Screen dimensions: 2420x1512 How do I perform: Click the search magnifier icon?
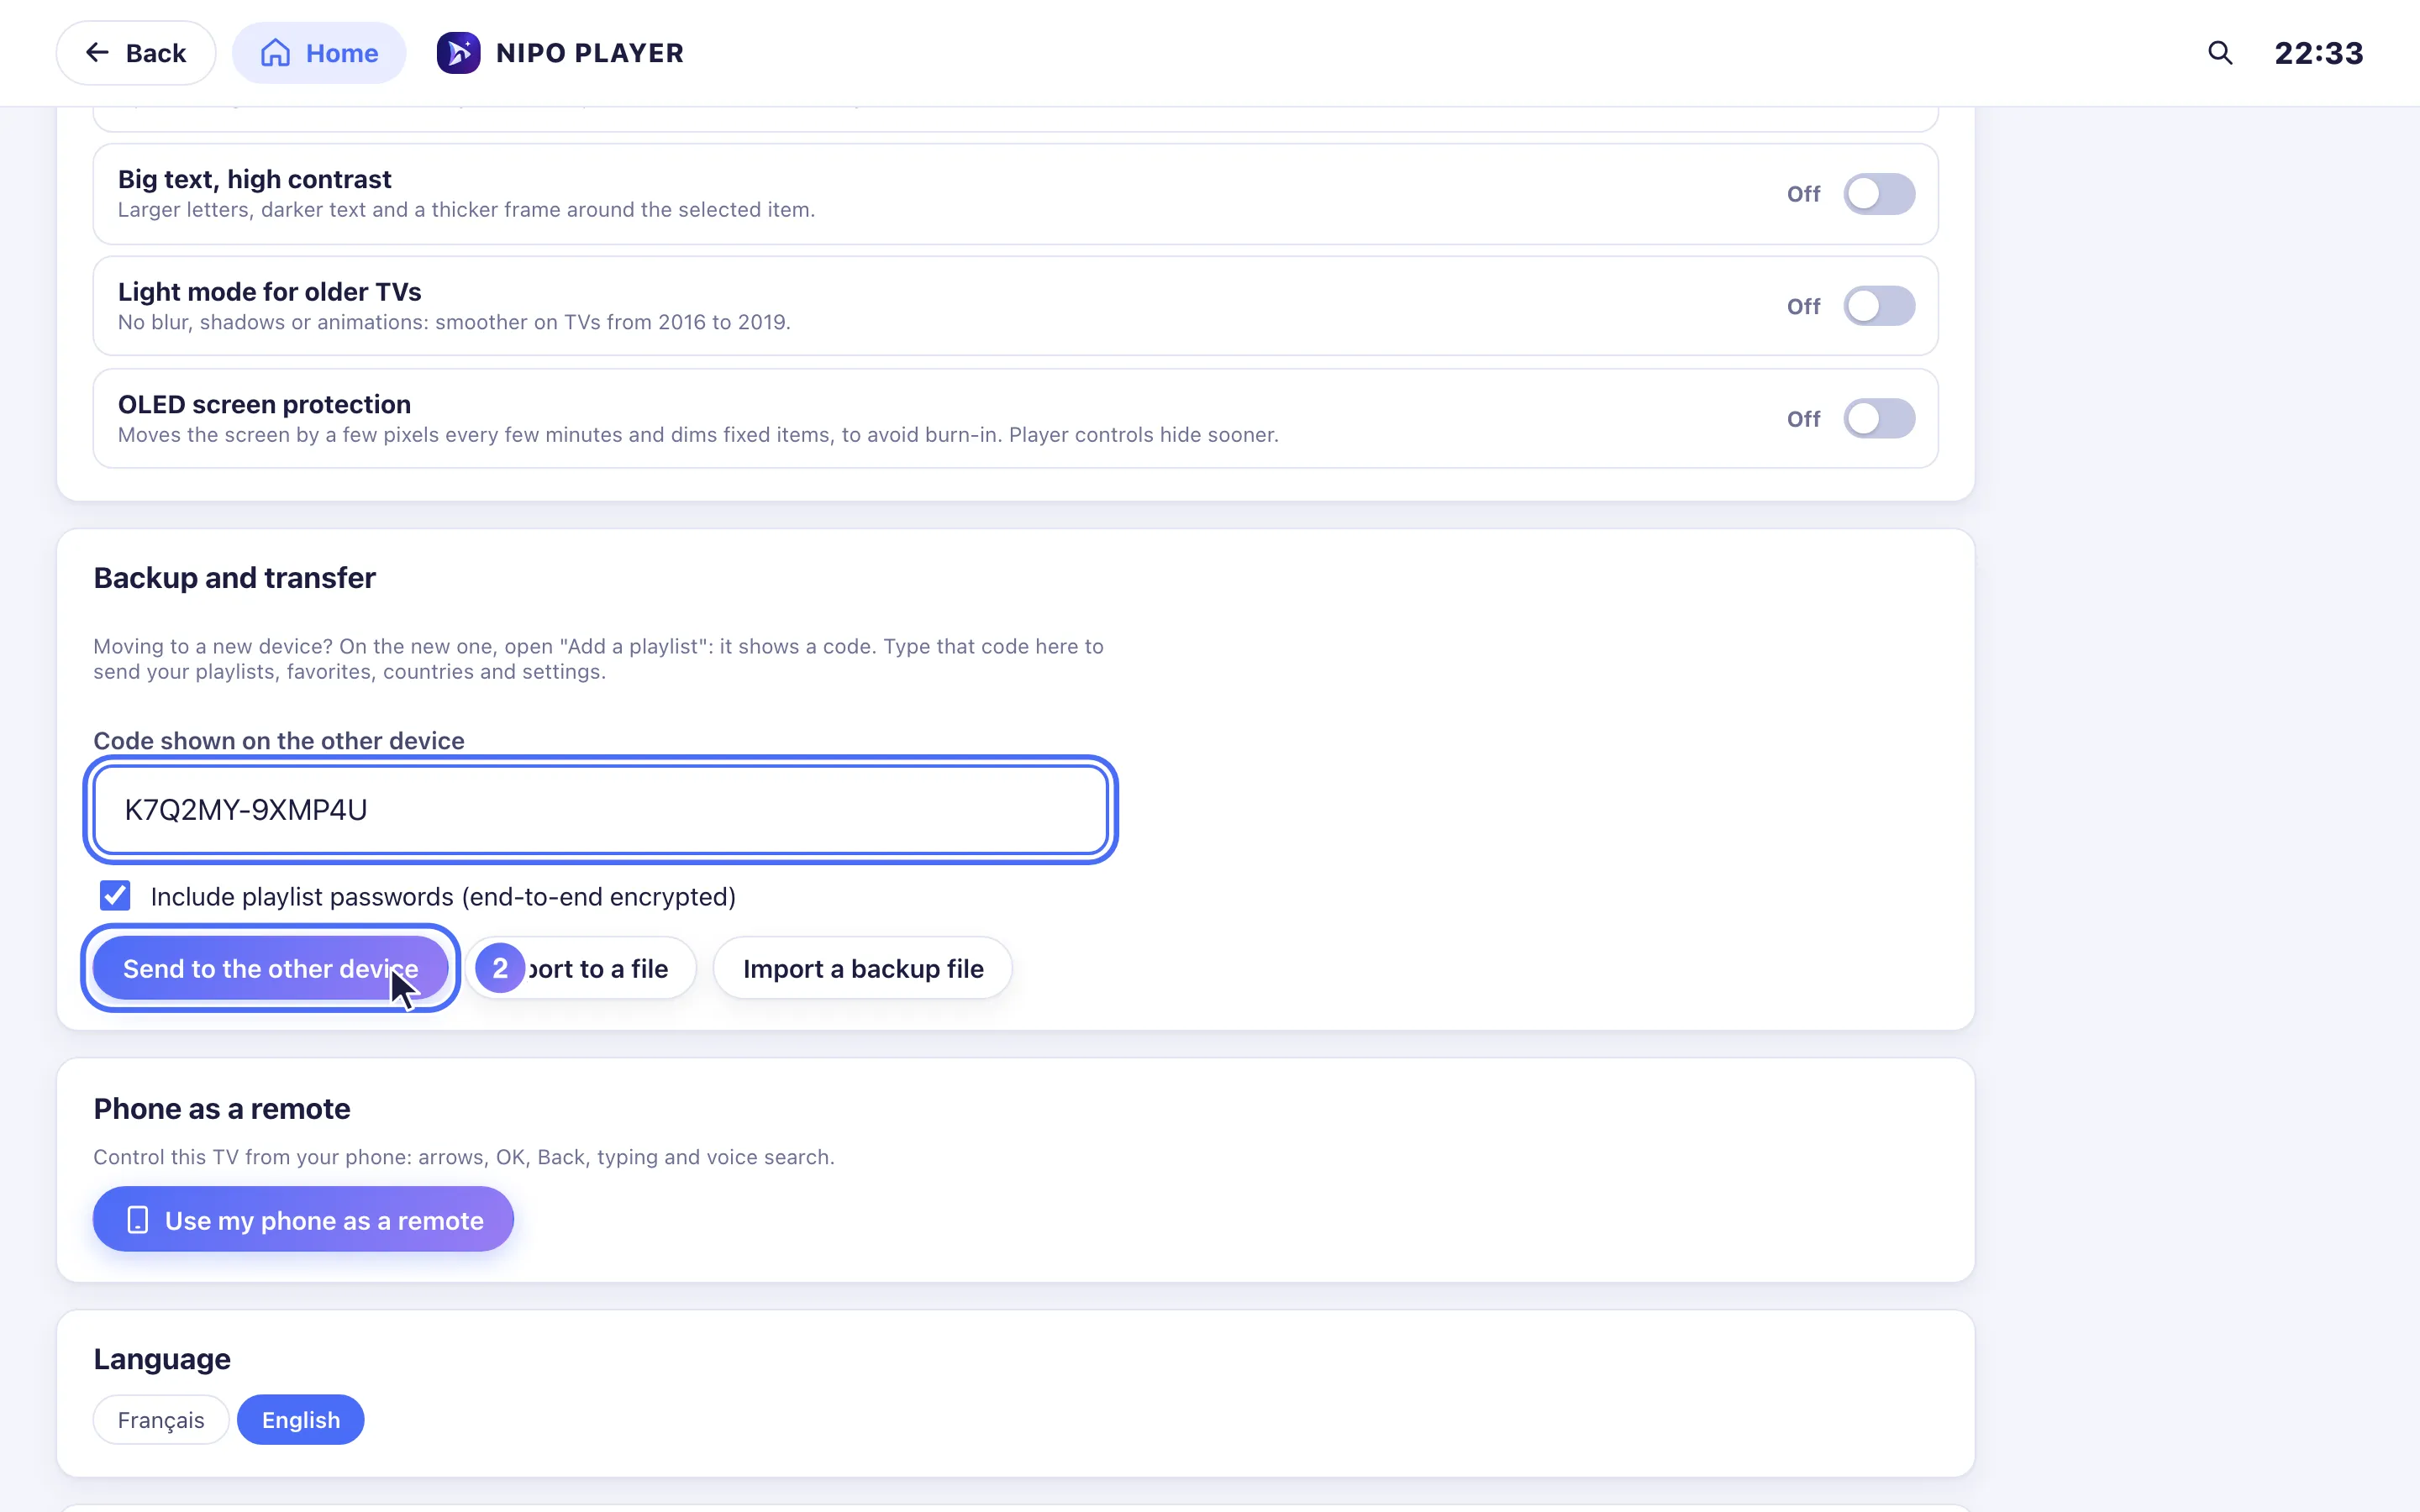click(x=2219, y=53)
